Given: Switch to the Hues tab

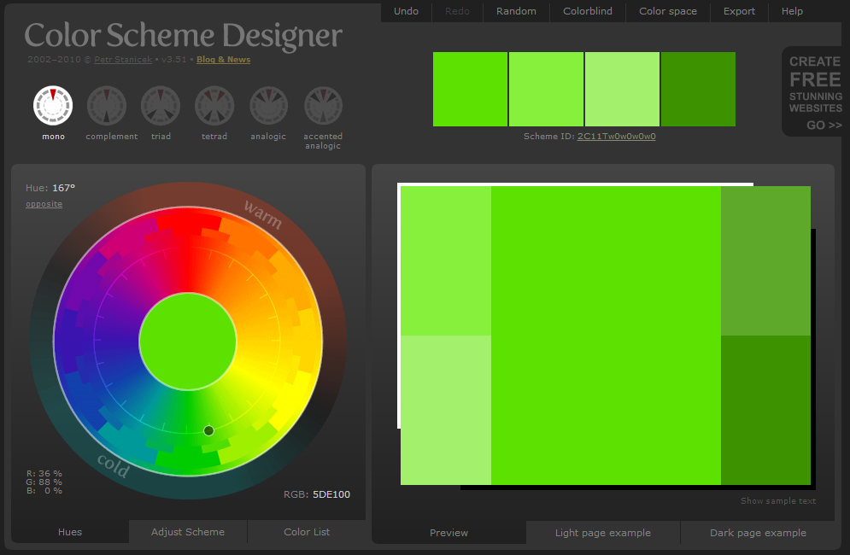Looking at the screenshot, I should point(69,532).
